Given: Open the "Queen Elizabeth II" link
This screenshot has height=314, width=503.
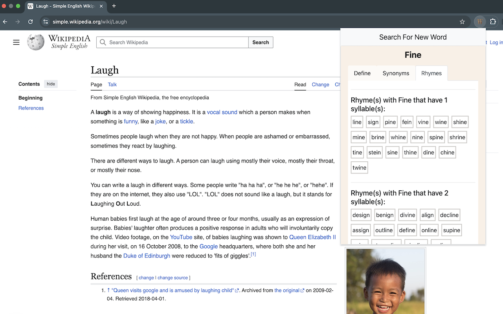Looking at the screenshot, I should tap(312, 237).
